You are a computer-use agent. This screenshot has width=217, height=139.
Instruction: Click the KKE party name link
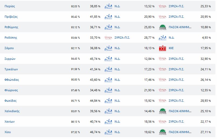(171, 48)
